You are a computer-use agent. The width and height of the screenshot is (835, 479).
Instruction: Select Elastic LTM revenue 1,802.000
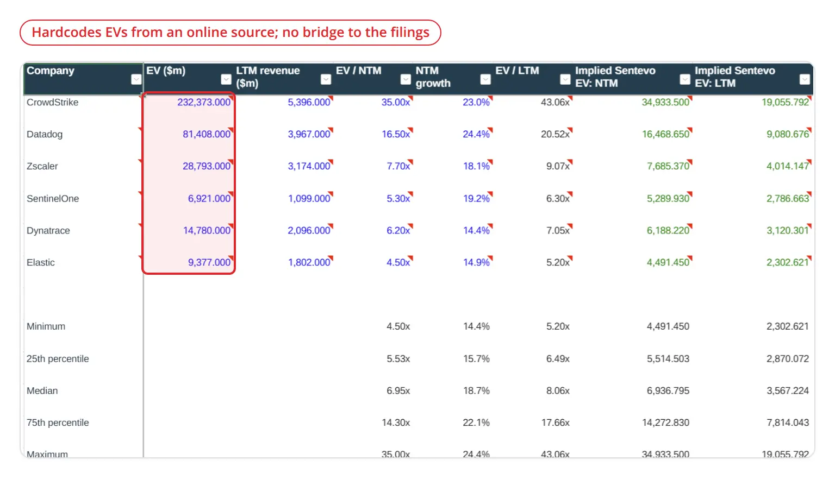(x=309, y=263)
